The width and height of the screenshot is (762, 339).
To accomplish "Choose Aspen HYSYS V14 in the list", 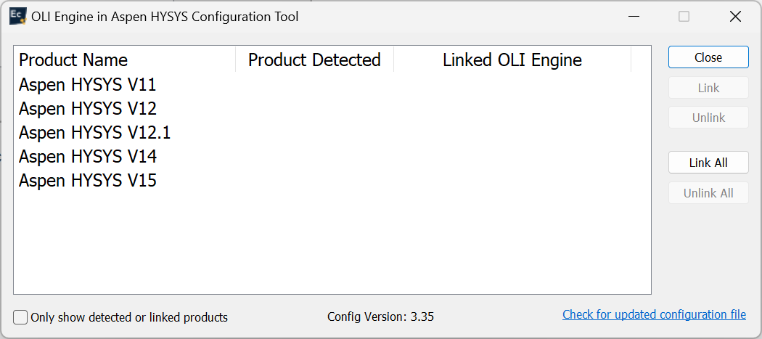I will [x=88, y=157].
